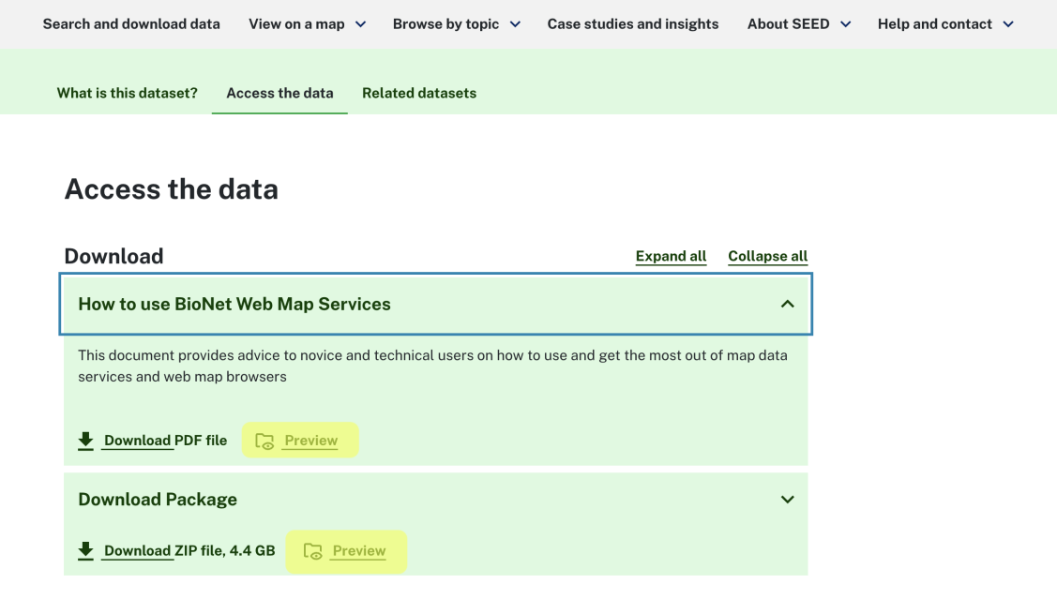
Task: Collapse the How to use BioNet chevron
Action: pos(788,304)
